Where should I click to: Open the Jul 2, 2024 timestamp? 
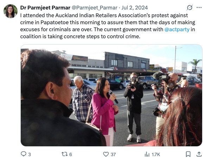(x=135, y=8)
